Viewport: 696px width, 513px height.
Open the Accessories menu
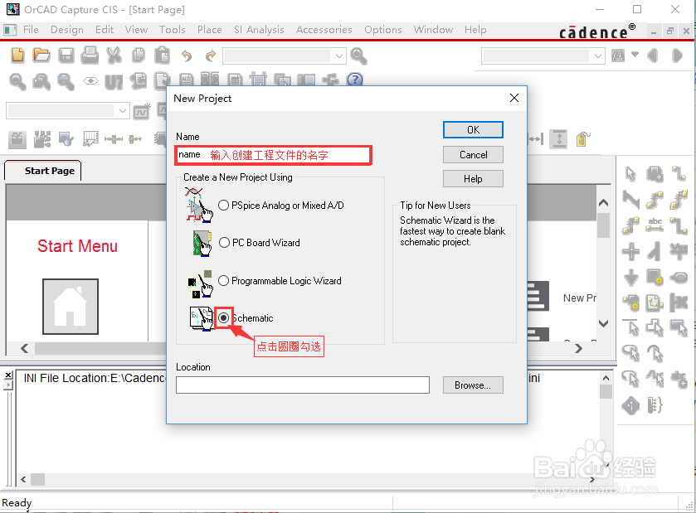click(x=324, y=30)
